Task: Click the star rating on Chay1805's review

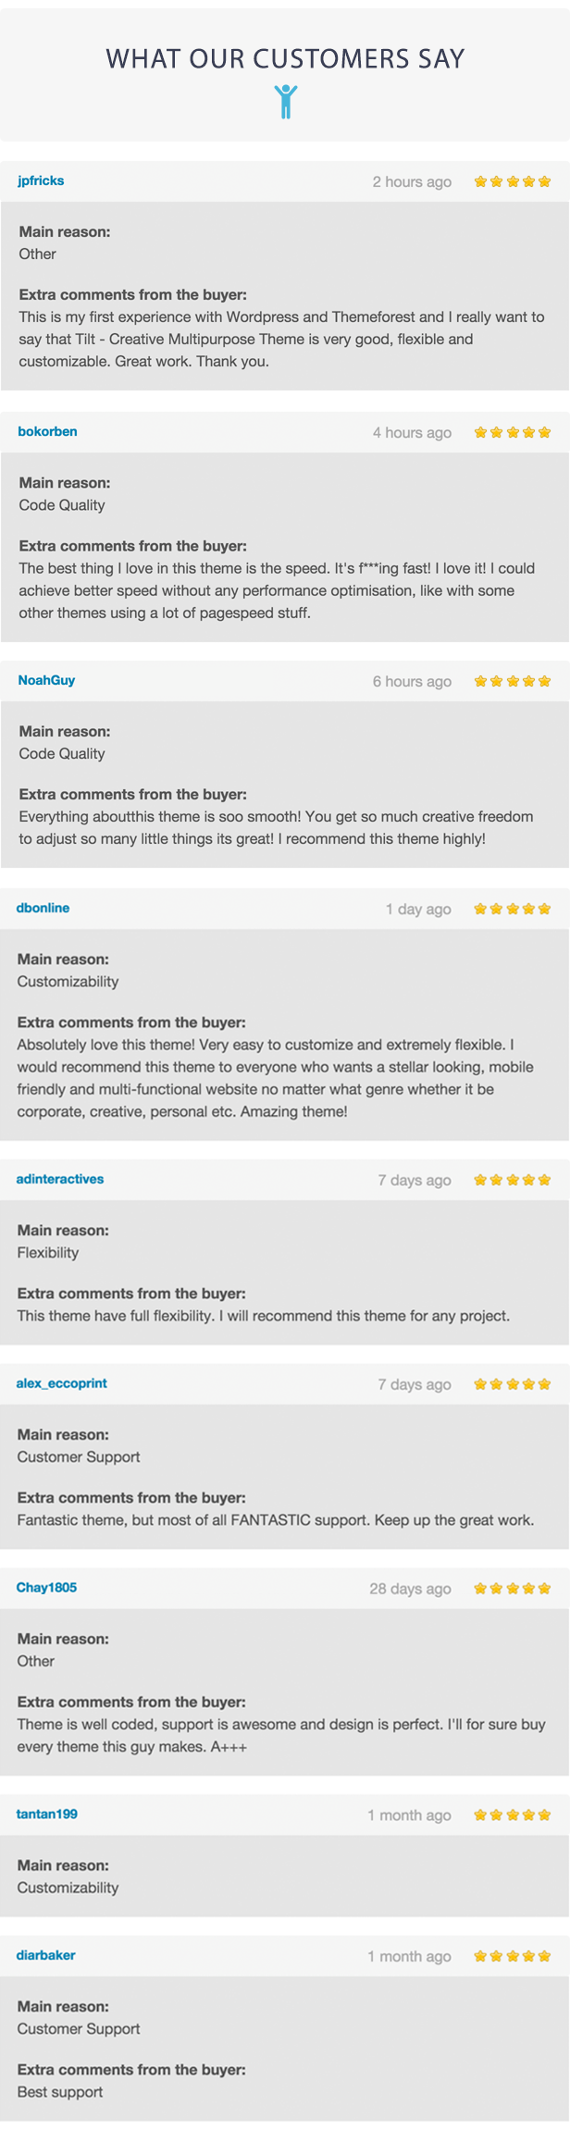Action: click(x=512, y=1589)
